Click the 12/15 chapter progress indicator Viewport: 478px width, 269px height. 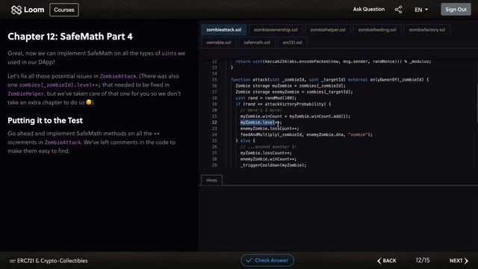(423, 260)
